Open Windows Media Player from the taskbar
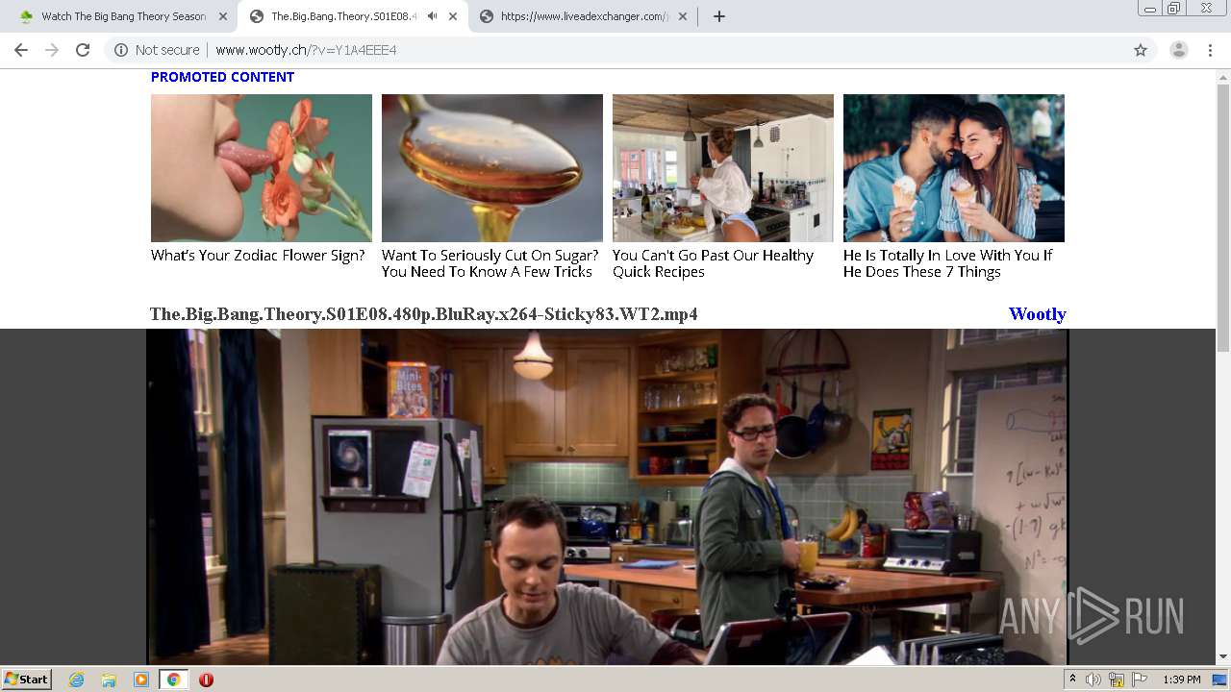 141,680
